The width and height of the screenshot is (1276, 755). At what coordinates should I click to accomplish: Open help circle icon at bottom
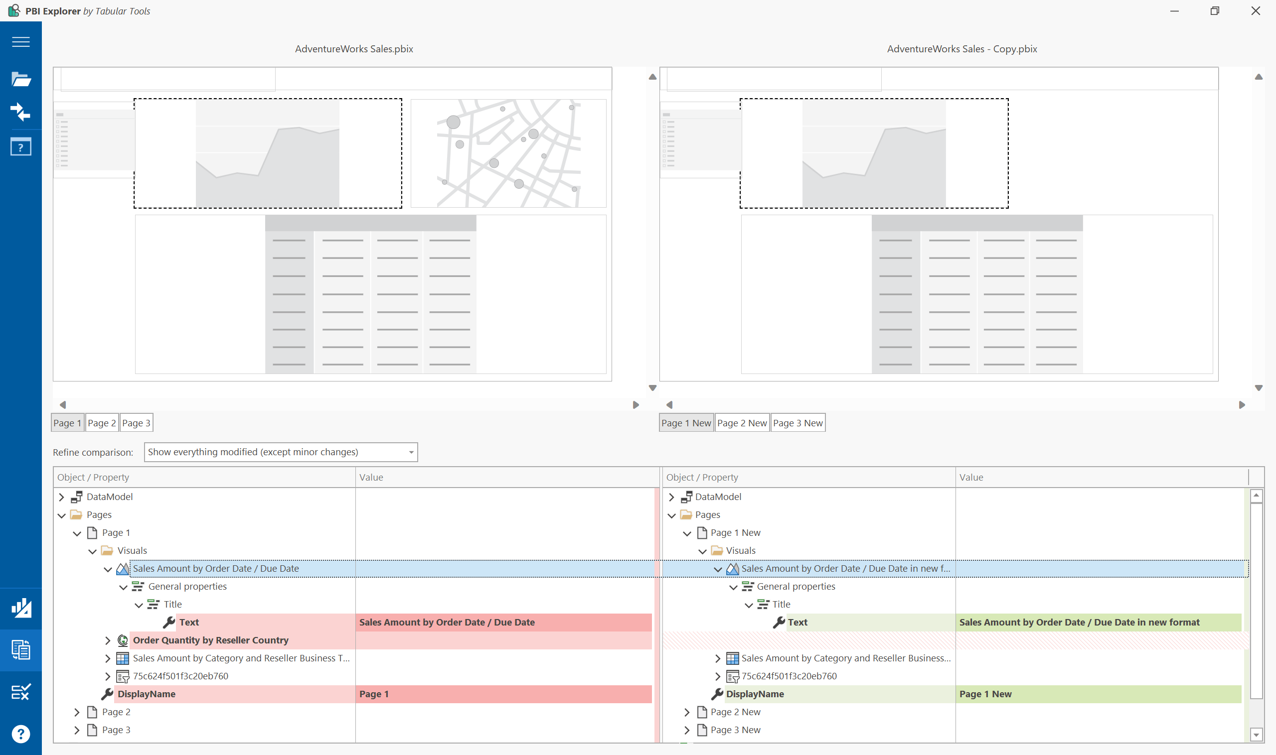(x=21, y=734)
